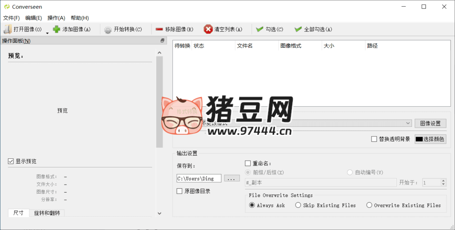Click the 预览 preview placeholder area
455x230 pixels.
[x=62, y=111]
